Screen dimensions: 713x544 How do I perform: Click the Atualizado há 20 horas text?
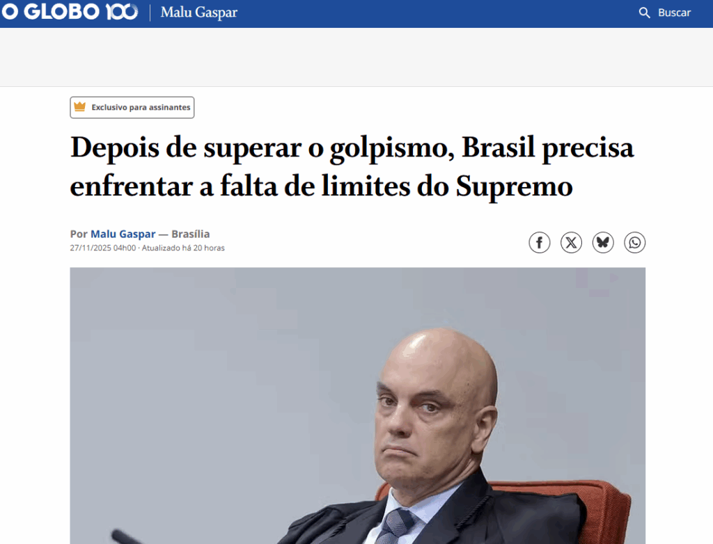pyautogui.click(x=183, y=248)
